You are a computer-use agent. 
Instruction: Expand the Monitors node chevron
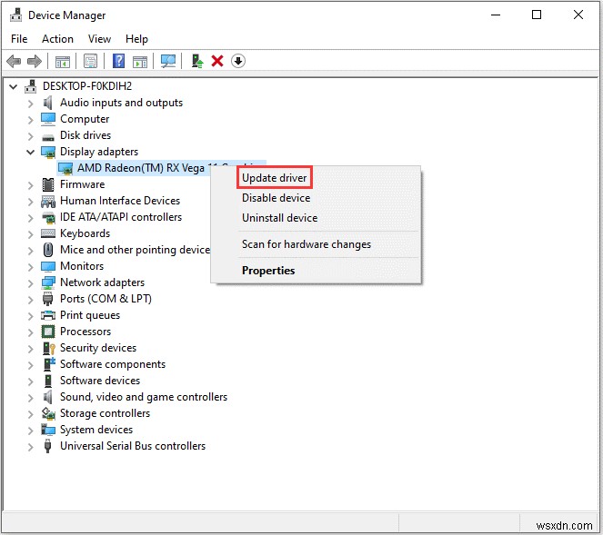31,267
